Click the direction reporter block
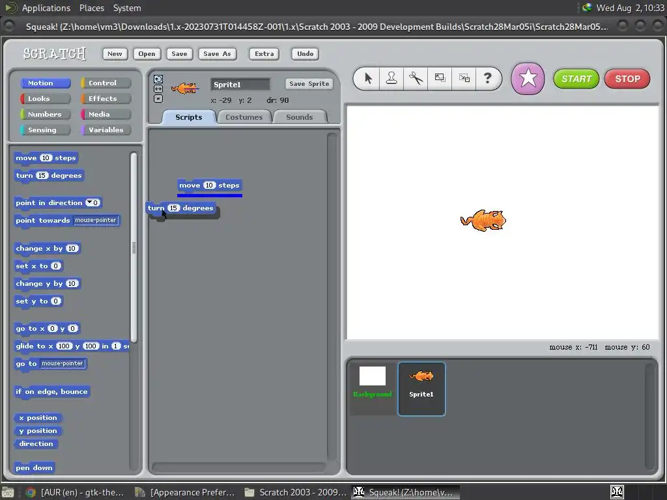 pos(36,444)
